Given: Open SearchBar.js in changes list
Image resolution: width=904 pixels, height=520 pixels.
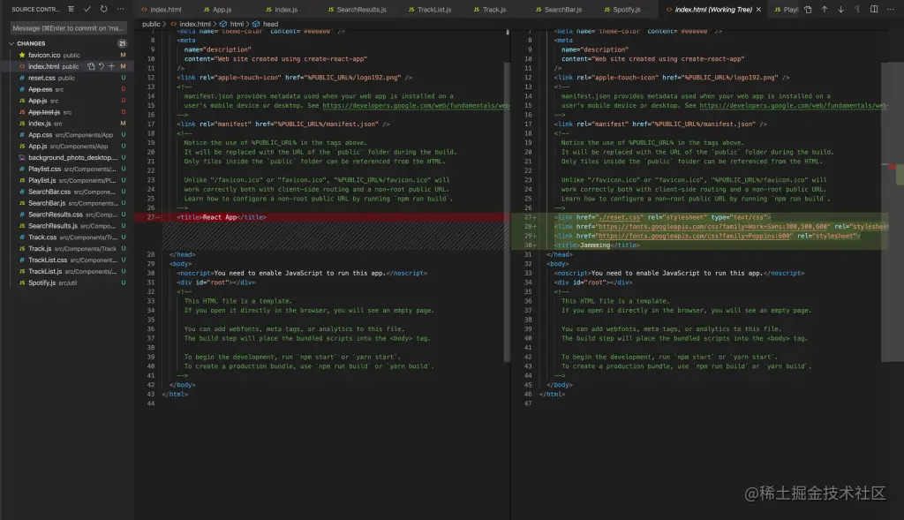Looking at the screenshot, I should click(x=69, y=203).
